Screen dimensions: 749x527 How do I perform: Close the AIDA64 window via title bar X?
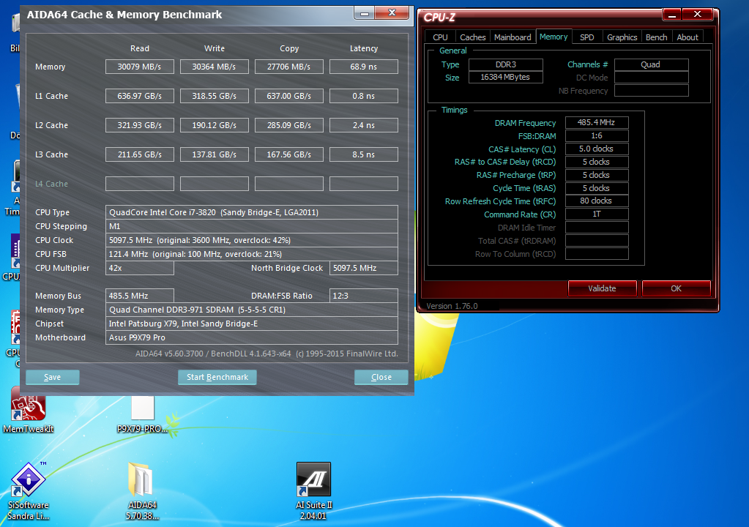392,13
